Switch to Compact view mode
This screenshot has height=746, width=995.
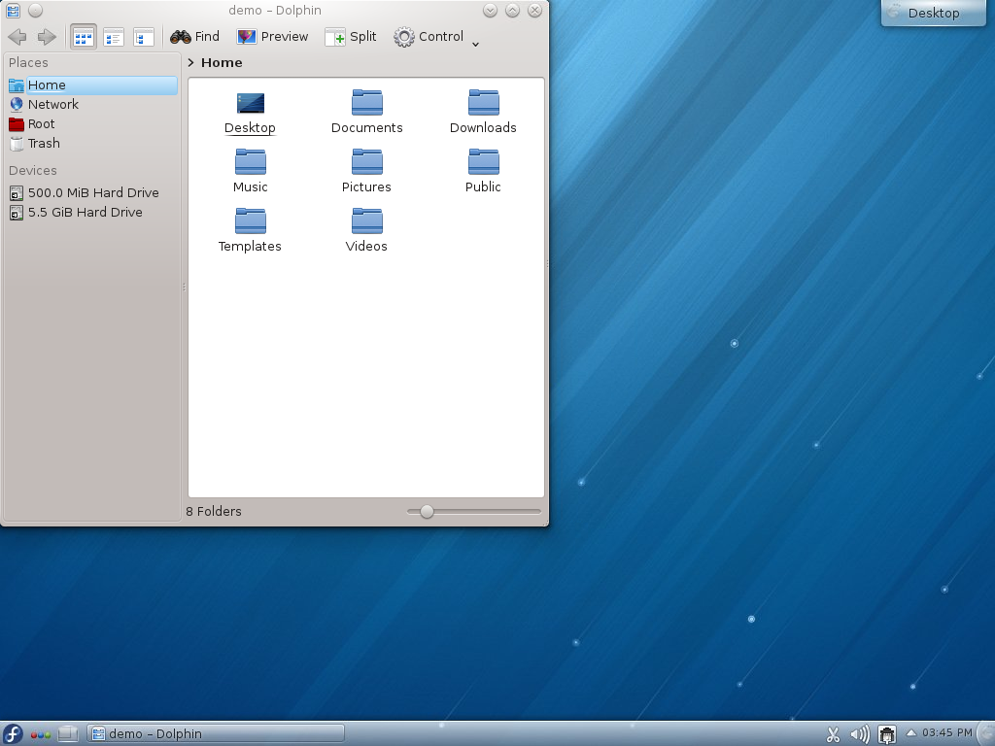114,37
